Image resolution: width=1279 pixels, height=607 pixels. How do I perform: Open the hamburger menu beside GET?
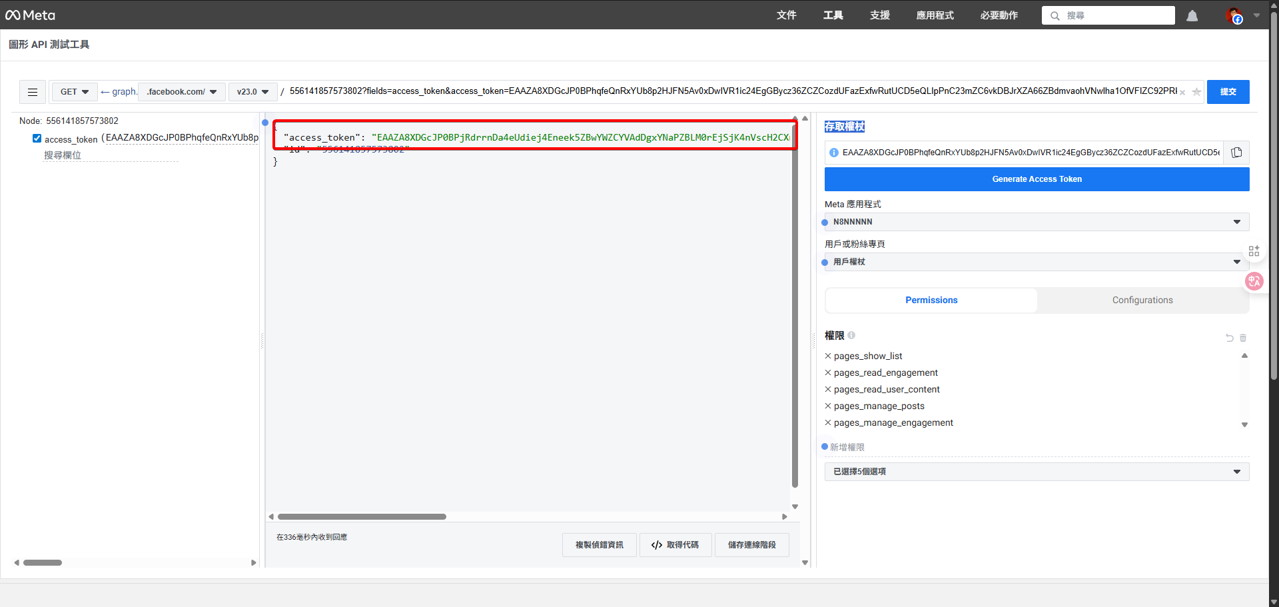[x=33, y=92]
